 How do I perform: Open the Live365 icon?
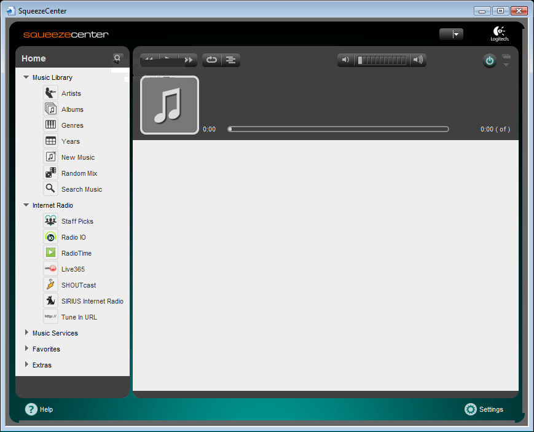click(50, 269)
